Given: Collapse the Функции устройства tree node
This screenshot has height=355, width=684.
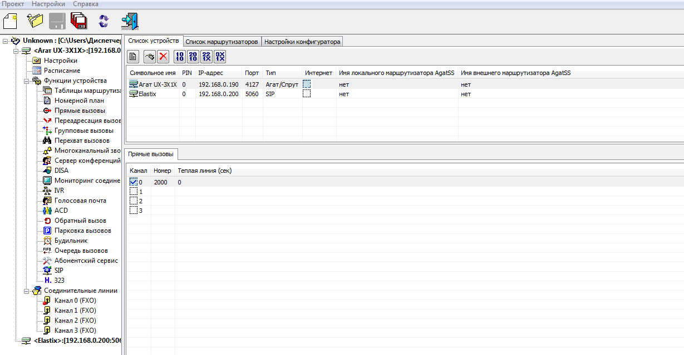Looking at the screenshot, I should (26, 81).
